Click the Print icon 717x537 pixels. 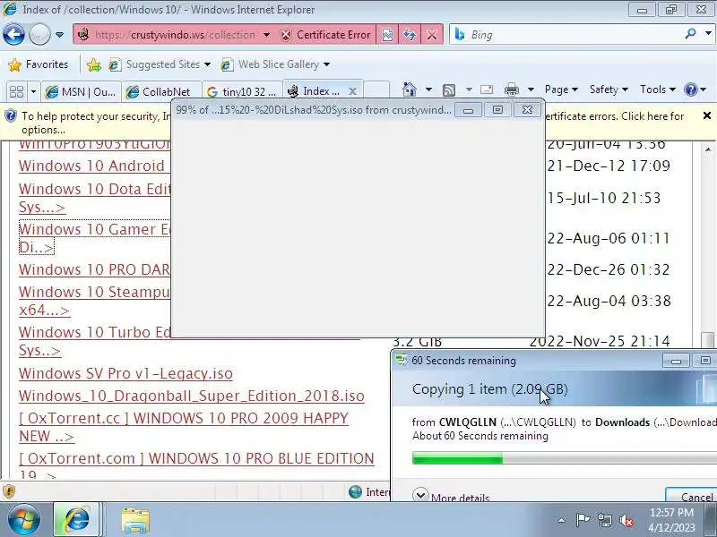[x=511, y=89]
